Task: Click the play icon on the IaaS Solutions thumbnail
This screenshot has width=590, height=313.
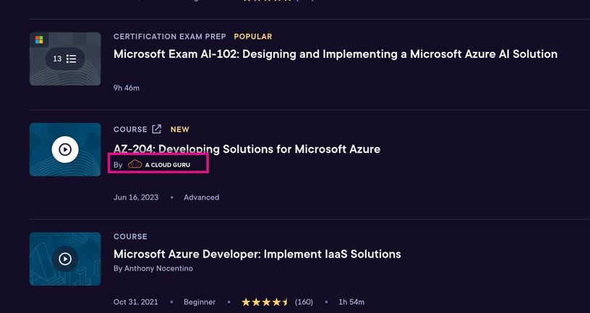Action: point(65,259)
